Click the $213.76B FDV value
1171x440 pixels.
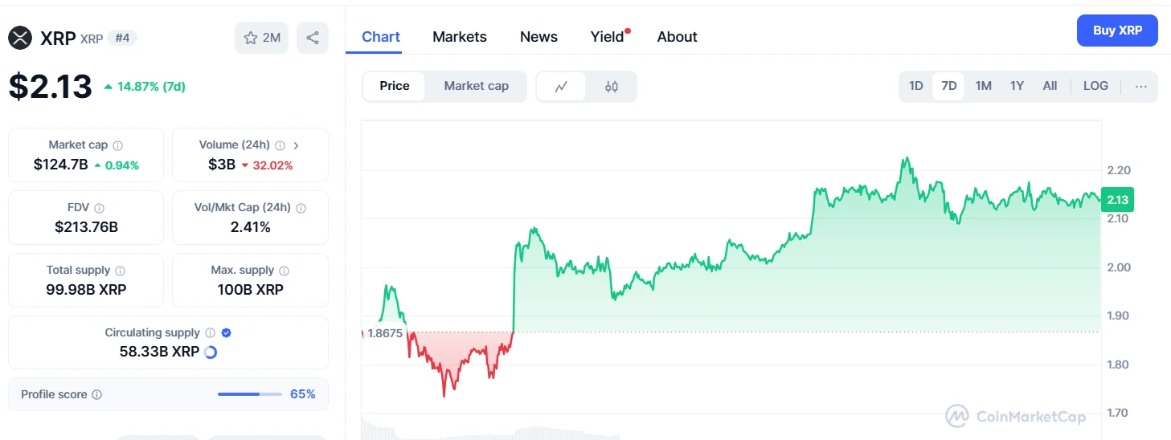coord(86,227)
